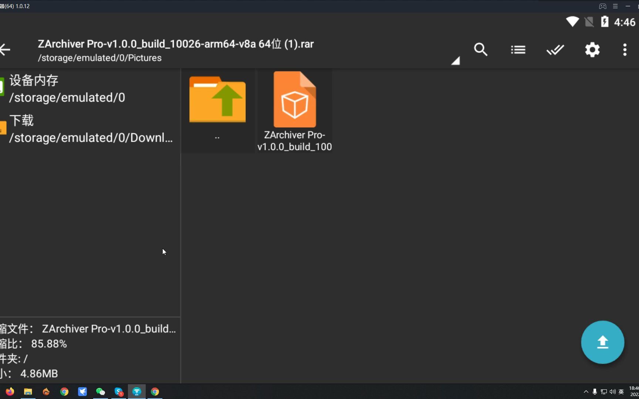Viewport: 639px width, 399px height.
Task: Expand the path dropdown triangle
Action: tap(456, 61)
